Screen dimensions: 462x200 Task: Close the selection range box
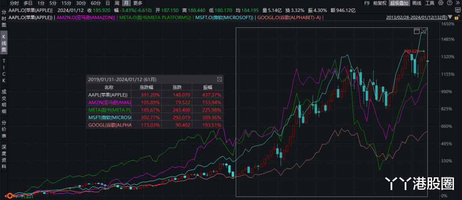(x=423, y=31)
